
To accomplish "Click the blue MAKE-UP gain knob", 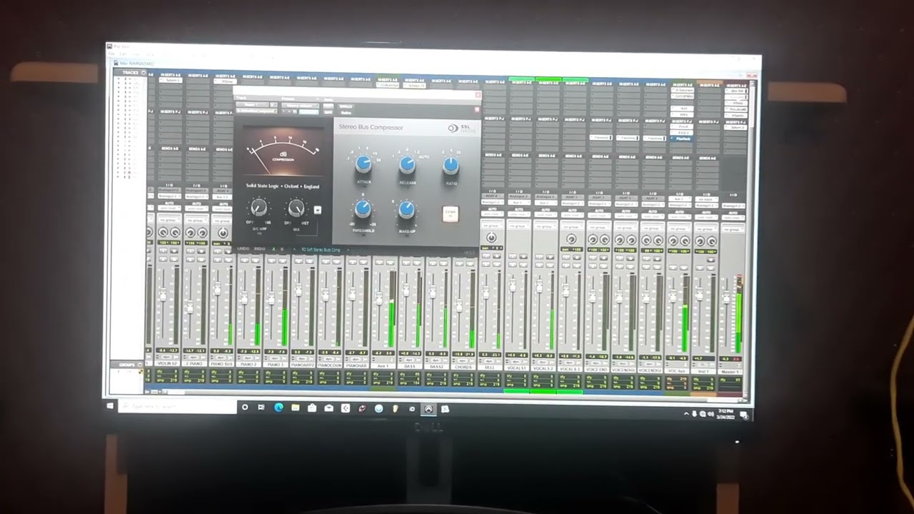I will click(406, 210).
